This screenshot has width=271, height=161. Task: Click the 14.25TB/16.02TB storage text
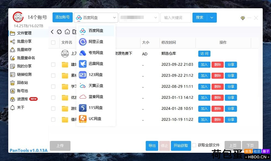28,26
